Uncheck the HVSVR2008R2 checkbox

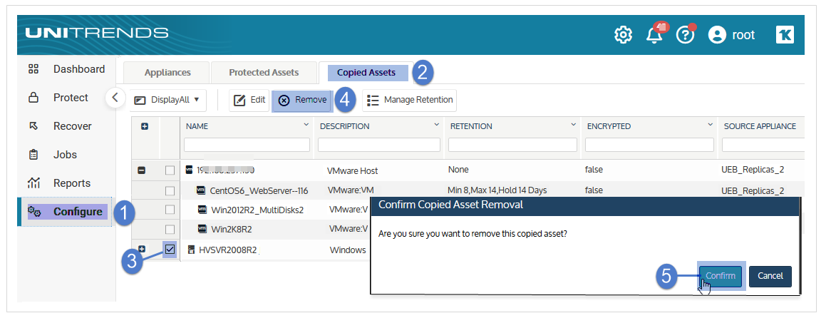click(x=170, y=249)
